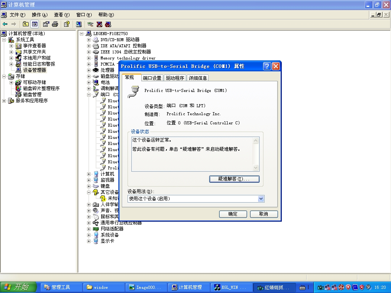Open the KGL_WIN taskbar button
This screenshot has width=391, height=293.
231,288
